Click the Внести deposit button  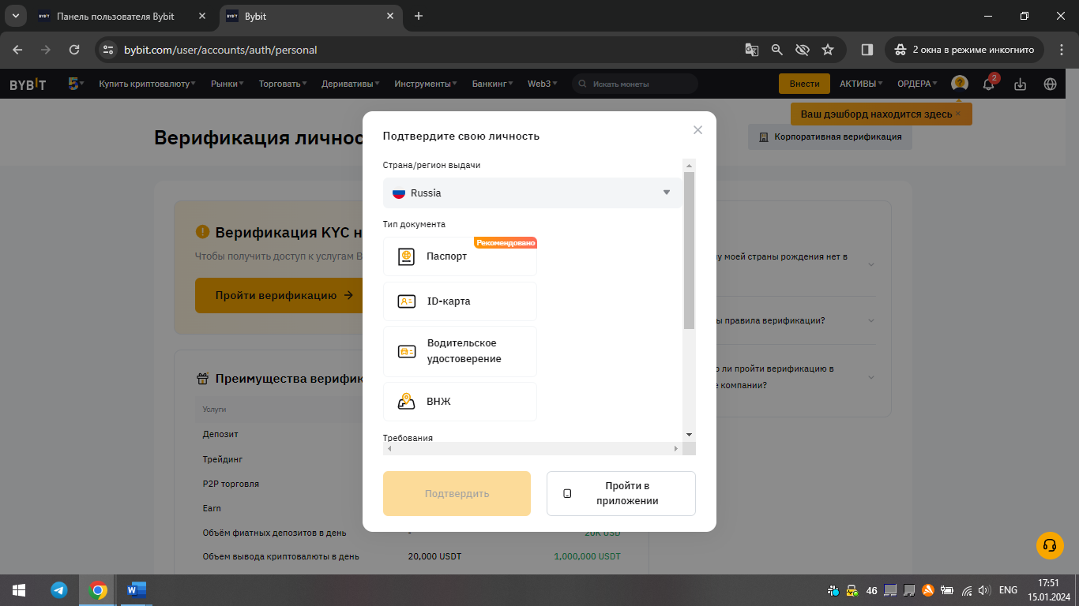tap(804, 84)
